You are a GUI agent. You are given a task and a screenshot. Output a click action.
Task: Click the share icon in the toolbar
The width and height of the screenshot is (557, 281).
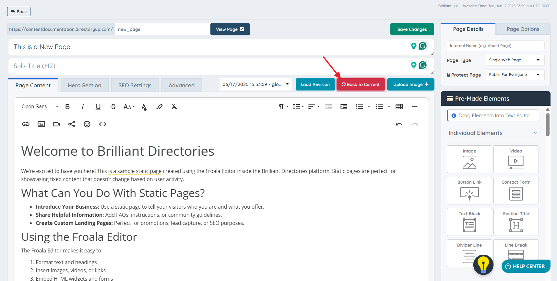point(72,124)
